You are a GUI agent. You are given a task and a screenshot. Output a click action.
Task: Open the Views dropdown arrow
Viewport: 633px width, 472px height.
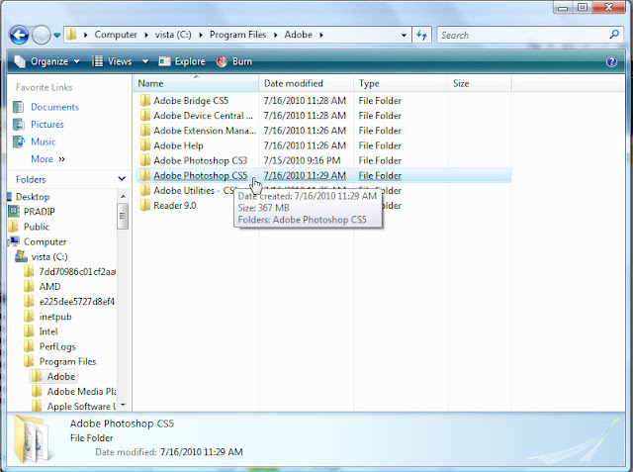click(145, 61)
